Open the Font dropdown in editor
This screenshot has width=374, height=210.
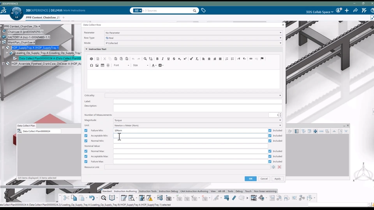[121, 65]
